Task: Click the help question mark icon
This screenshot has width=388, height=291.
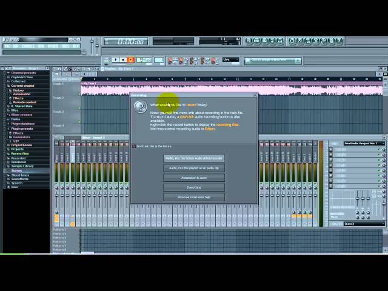Action: point(339,41)
